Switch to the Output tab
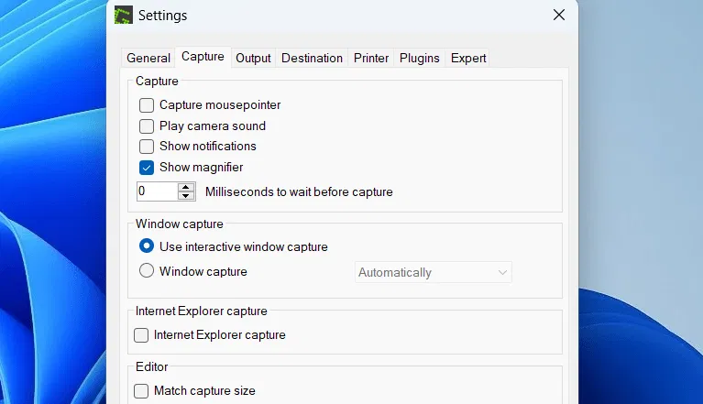The width and height of the screenshot is (703, 404). (x=253, y=59)
